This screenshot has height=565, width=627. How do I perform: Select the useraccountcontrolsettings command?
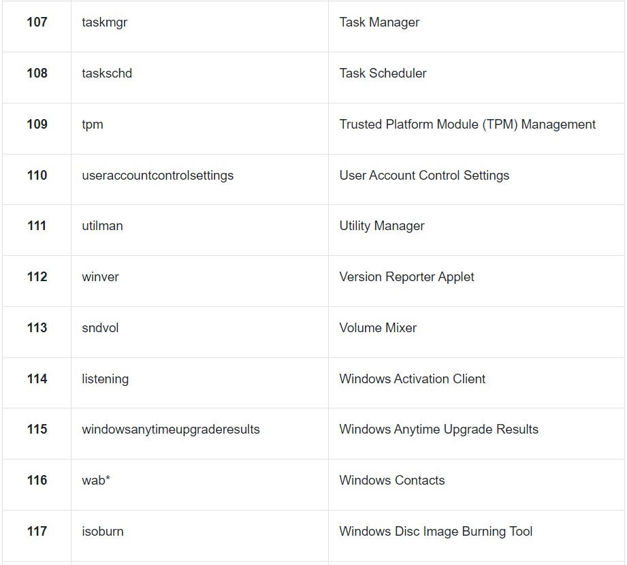(157, 176)
